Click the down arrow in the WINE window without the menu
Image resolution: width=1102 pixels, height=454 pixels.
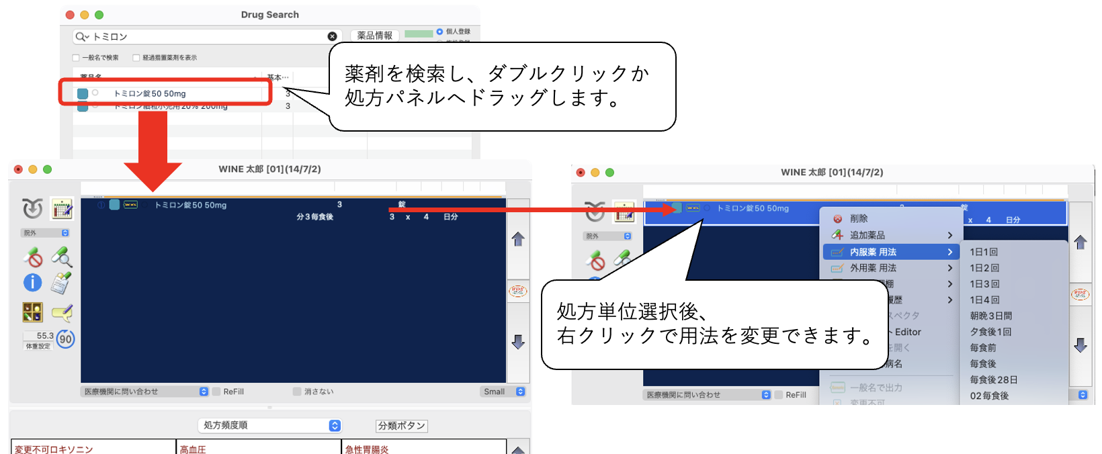518,342
